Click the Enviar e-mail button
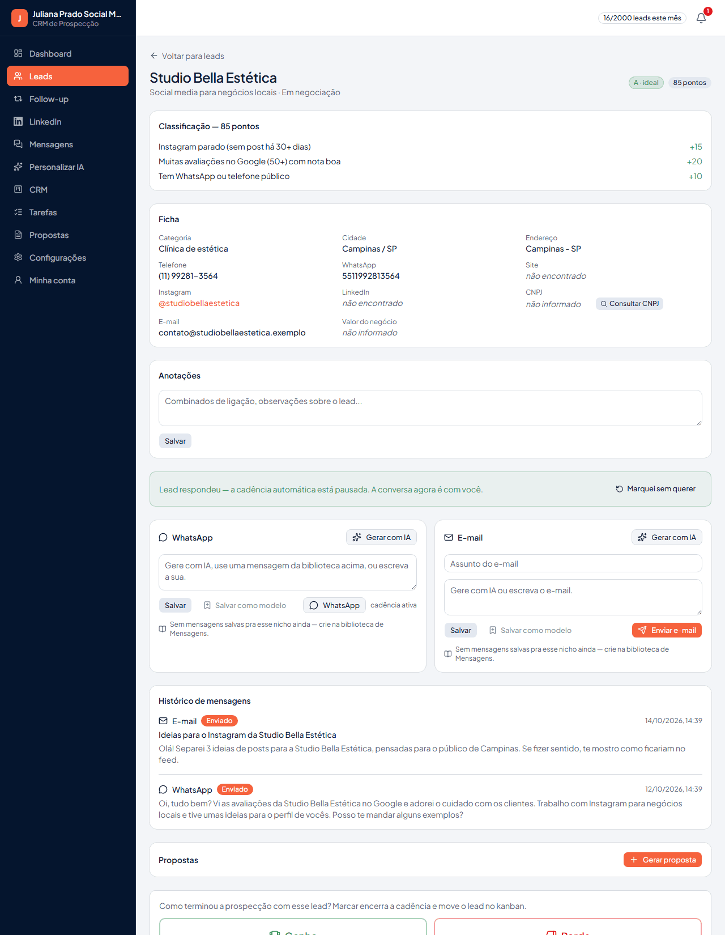 click(667, 630)
